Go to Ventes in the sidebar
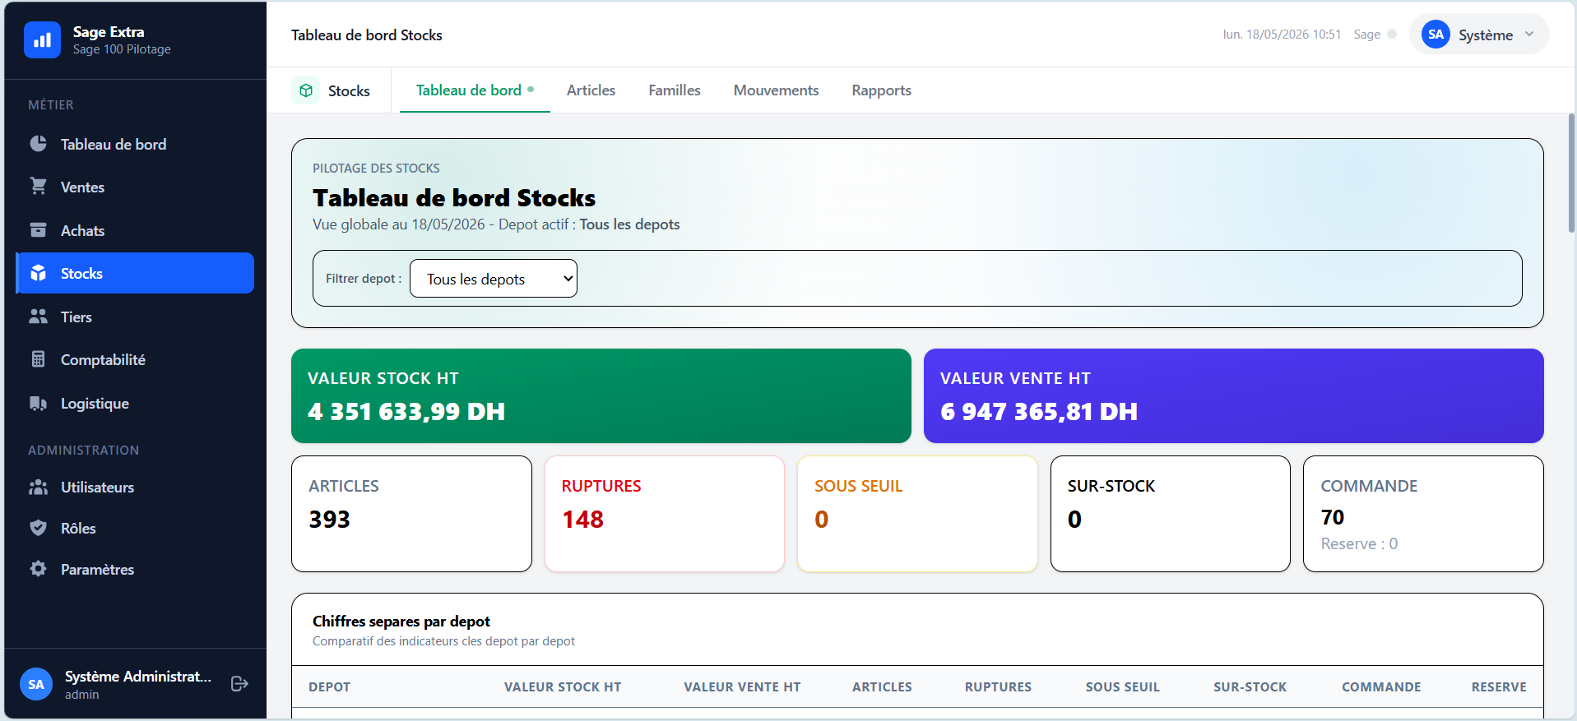This screenshot has height=721, width=1577. 135,187
